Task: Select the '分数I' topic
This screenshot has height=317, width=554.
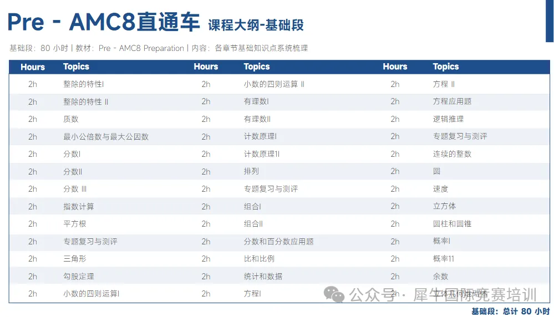Action: [x=72, y=154]
